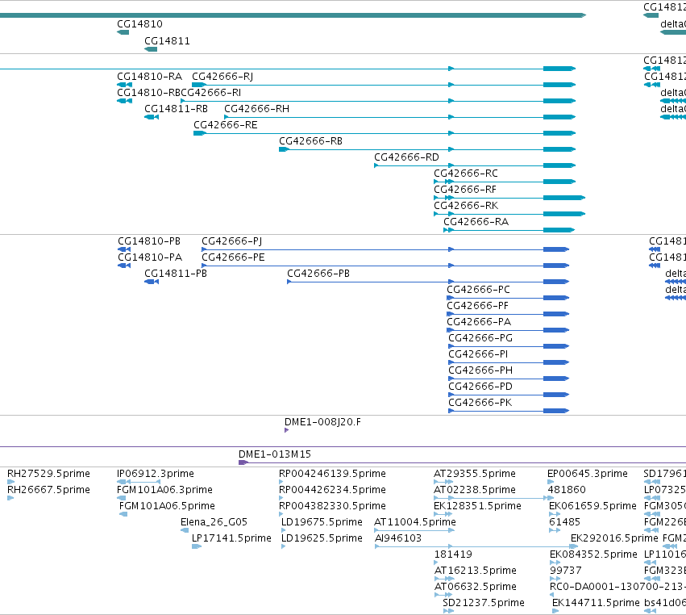Select the CG14811 gene label

click(167, 41)
